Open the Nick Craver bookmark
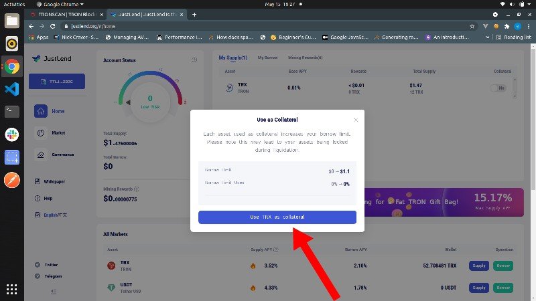Screen dimensions: 536x301 (76, 37)
